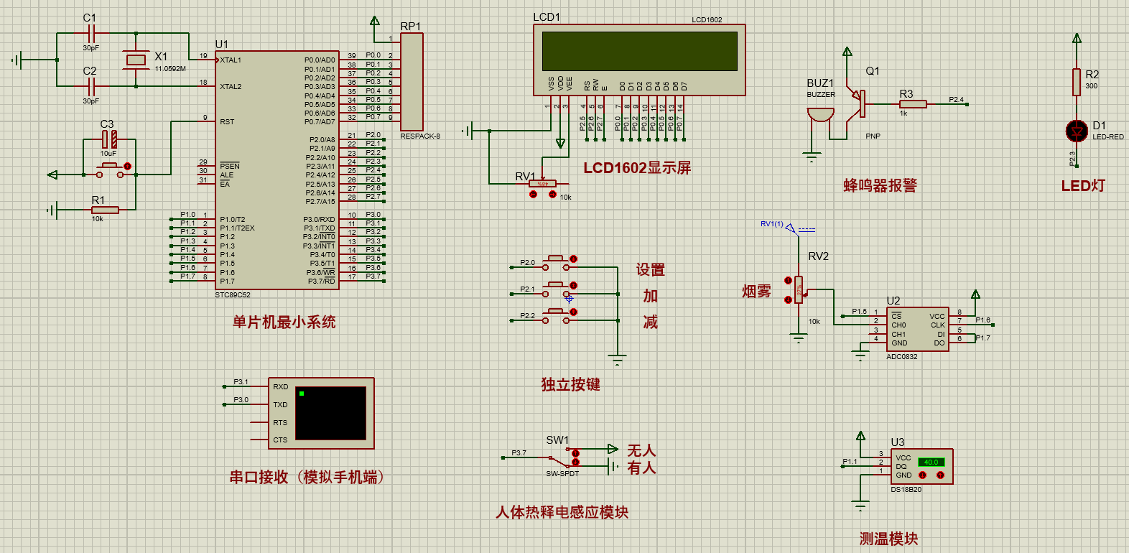Viewport: 1129px width, 553px height.
Task: Select the STC89C52 microcontroller U1
Action: [x=277, y=170]
